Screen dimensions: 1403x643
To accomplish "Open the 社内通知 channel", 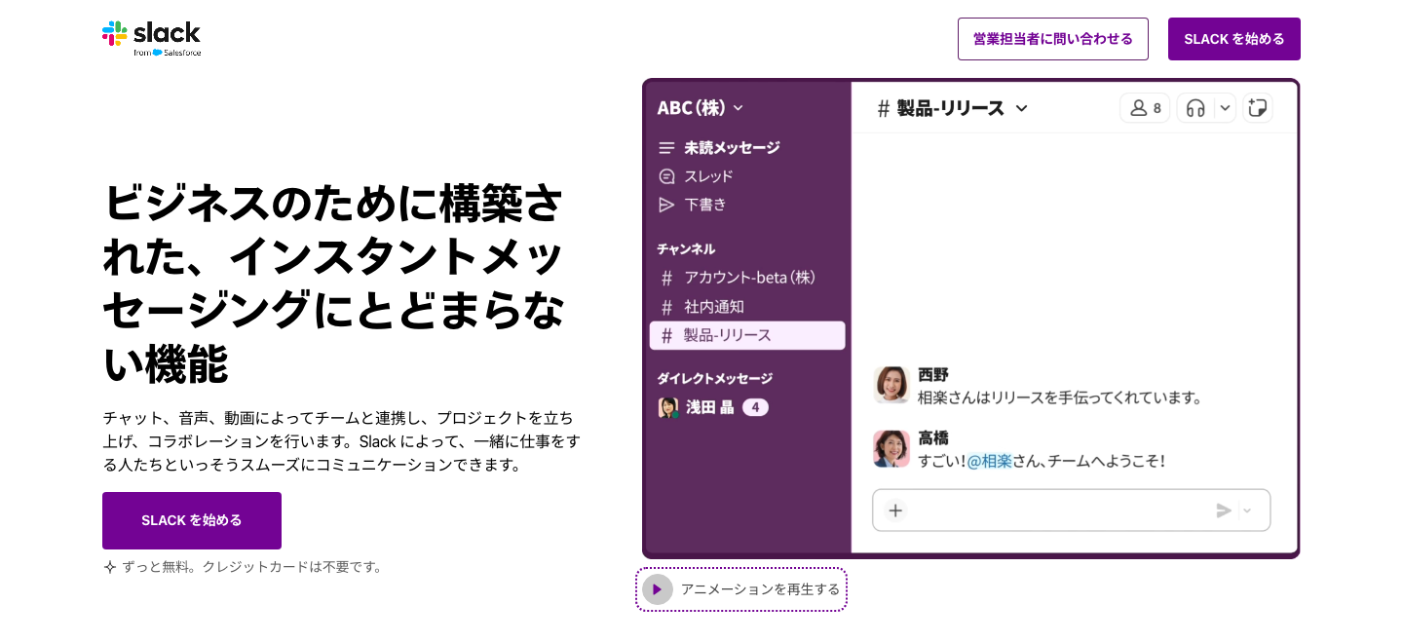I will click(x=714, y=307).
